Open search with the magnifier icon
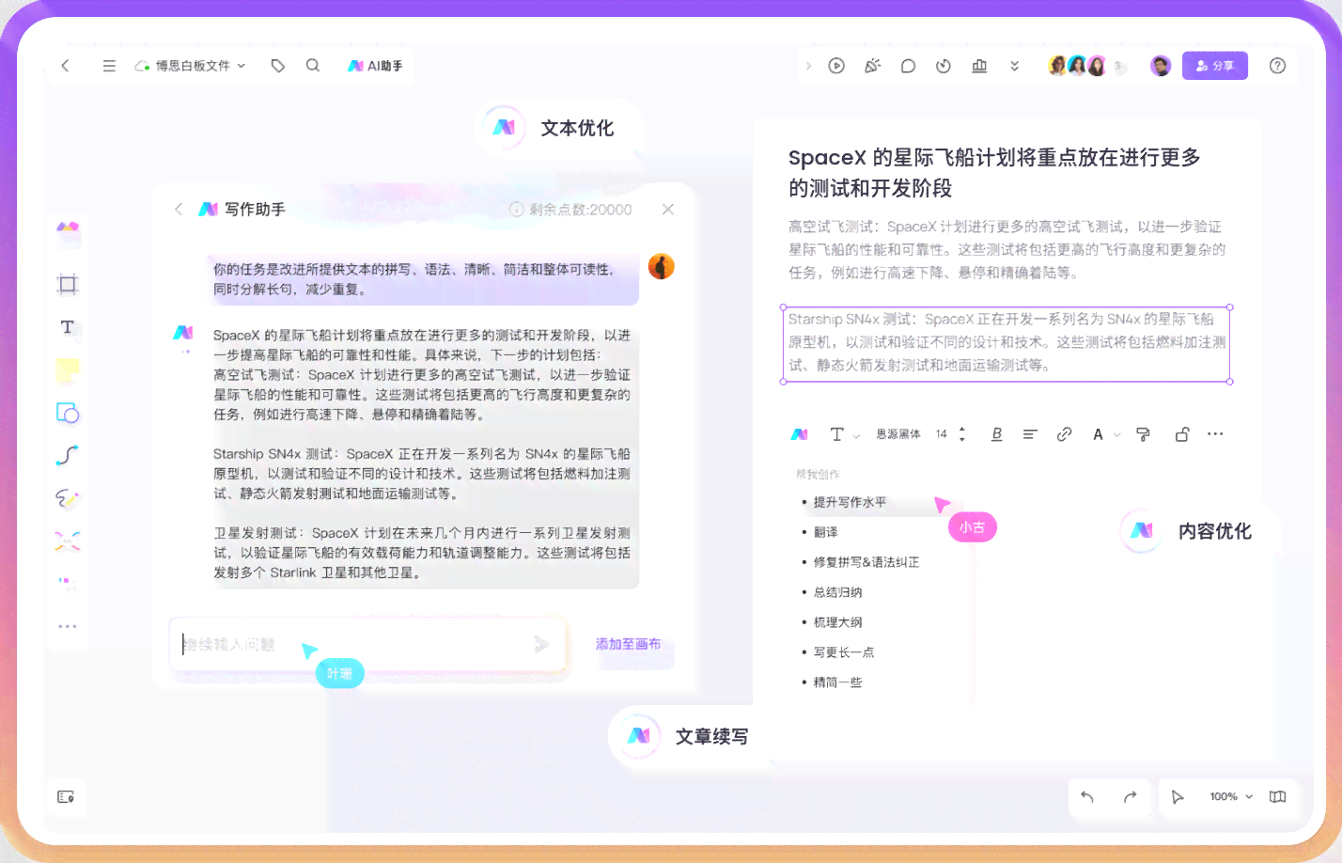Screen dimensions: 1342x863 pos(313,66)
